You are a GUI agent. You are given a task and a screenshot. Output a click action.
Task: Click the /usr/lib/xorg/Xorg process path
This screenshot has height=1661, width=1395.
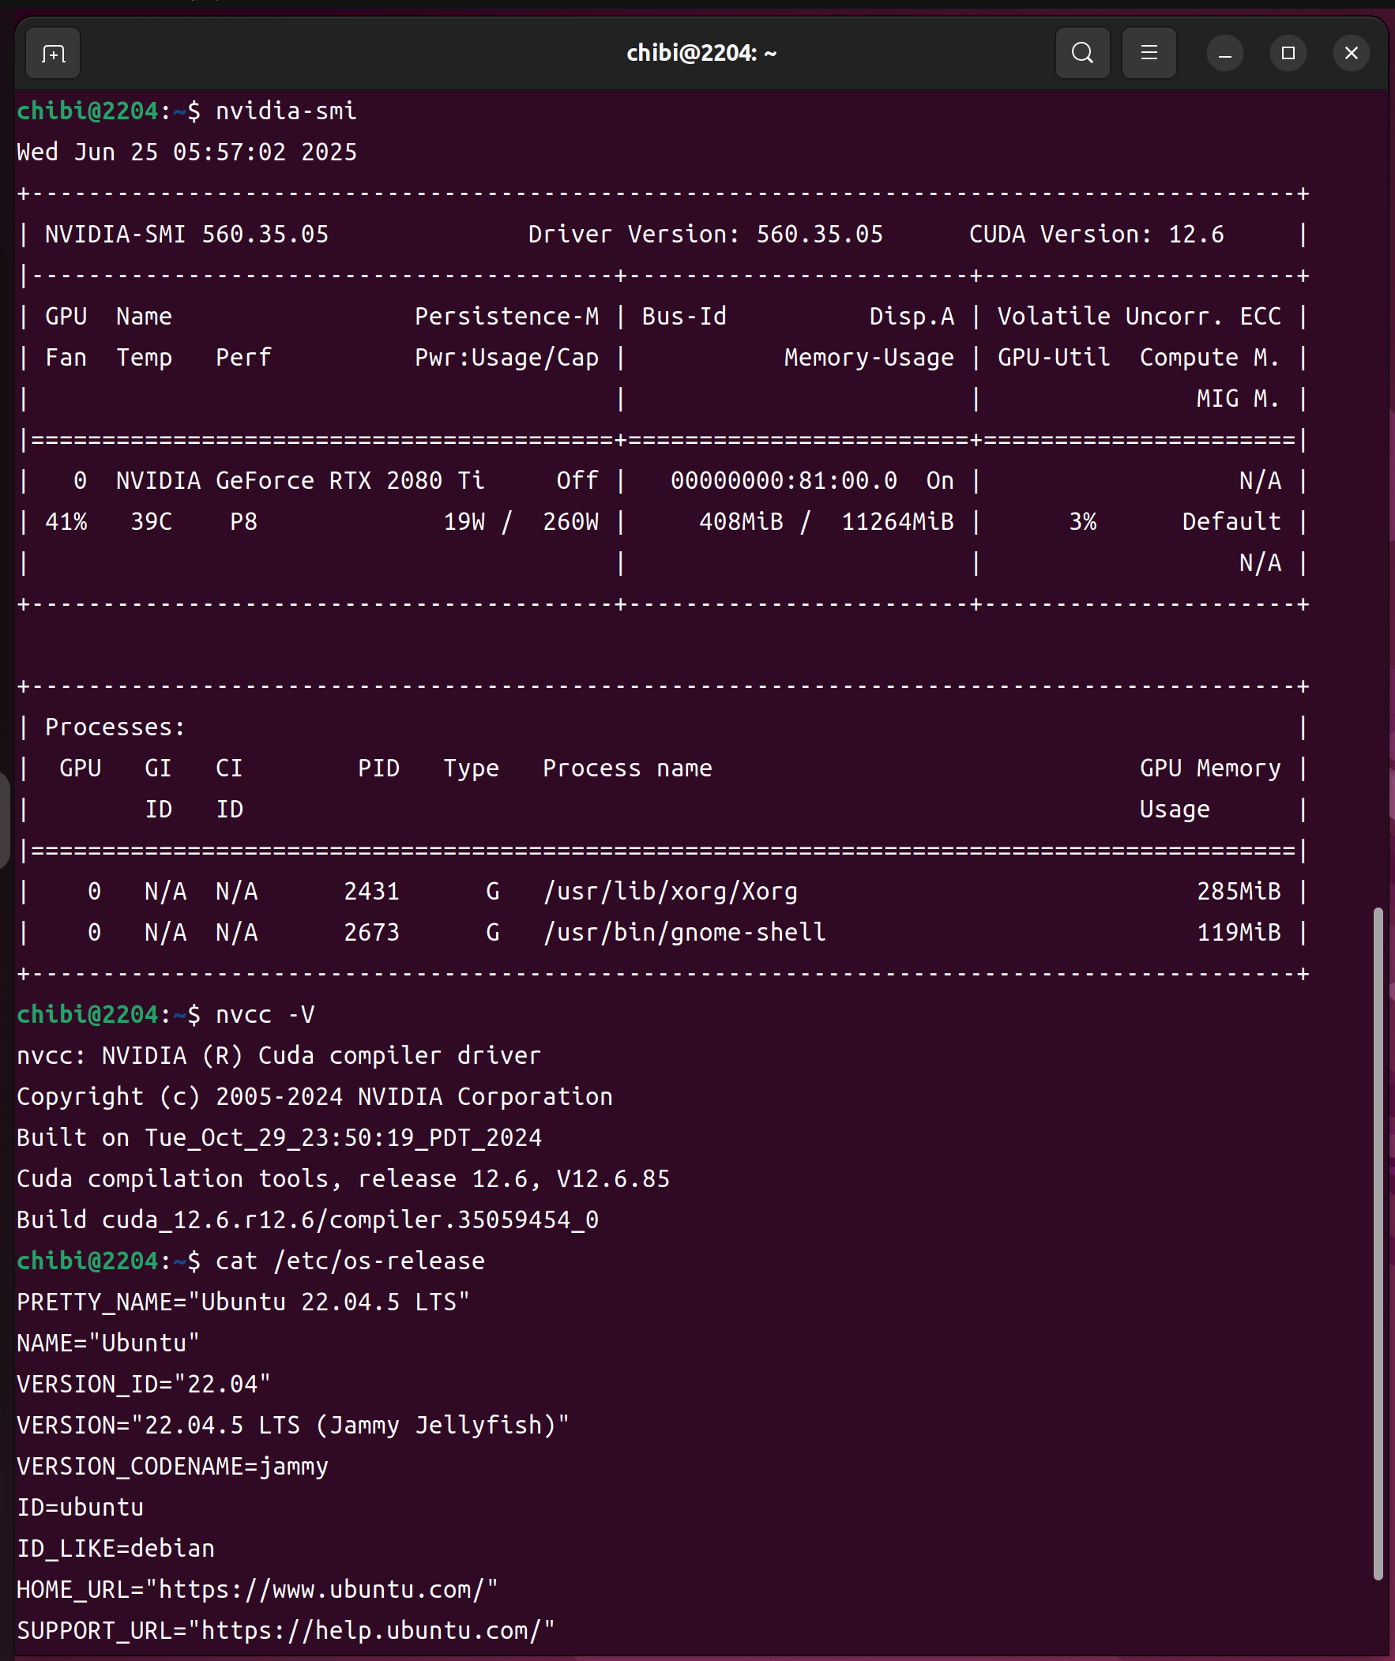point(670,892)
